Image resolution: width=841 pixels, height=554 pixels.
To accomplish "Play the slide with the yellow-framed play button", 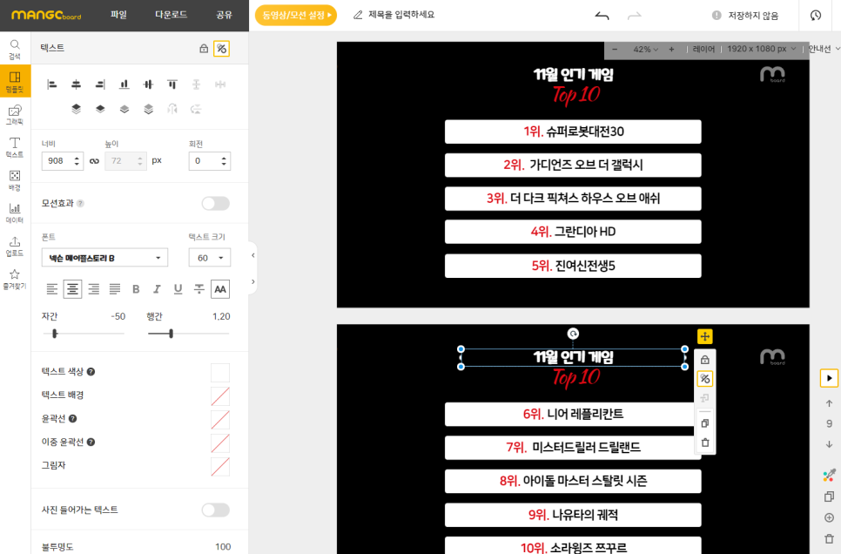I will pos(829,378).
